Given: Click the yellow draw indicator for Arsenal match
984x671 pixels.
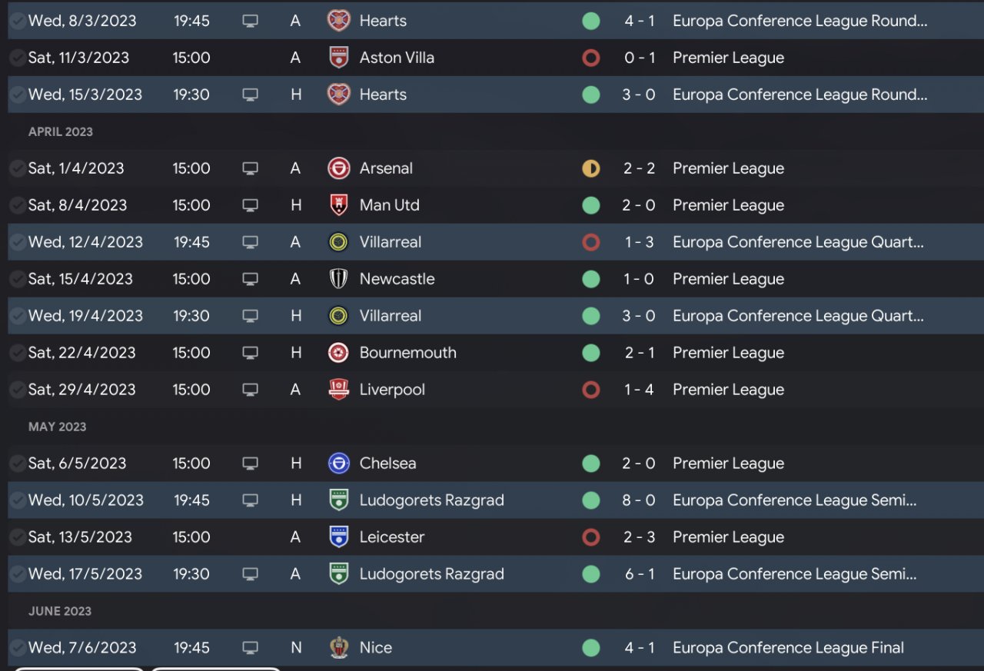Looking at the screenshot, I should [x=590, y=168].
